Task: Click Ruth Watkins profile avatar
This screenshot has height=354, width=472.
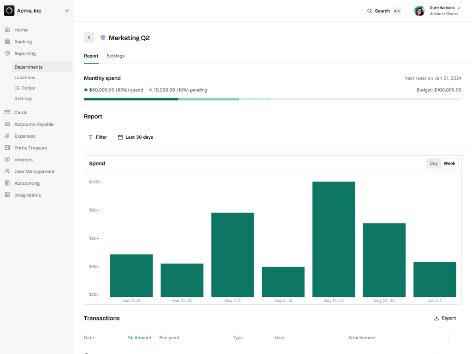Action: (419, 11)
